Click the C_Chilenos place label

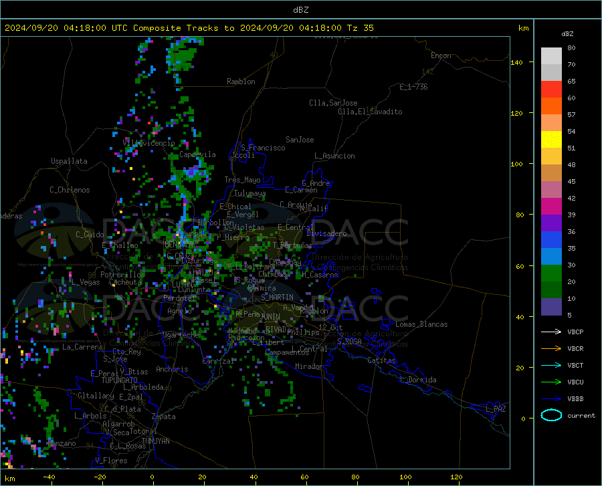coord(70,190)
